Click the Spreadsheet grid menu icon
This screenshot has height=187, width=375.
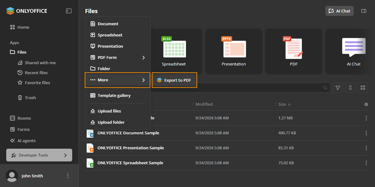coord(92,35)
